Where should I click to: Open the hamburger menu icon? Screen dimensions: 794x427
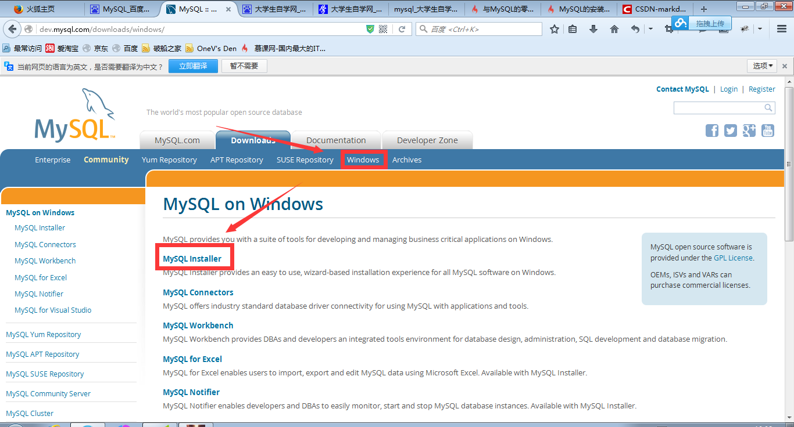[x=782, y=29]
